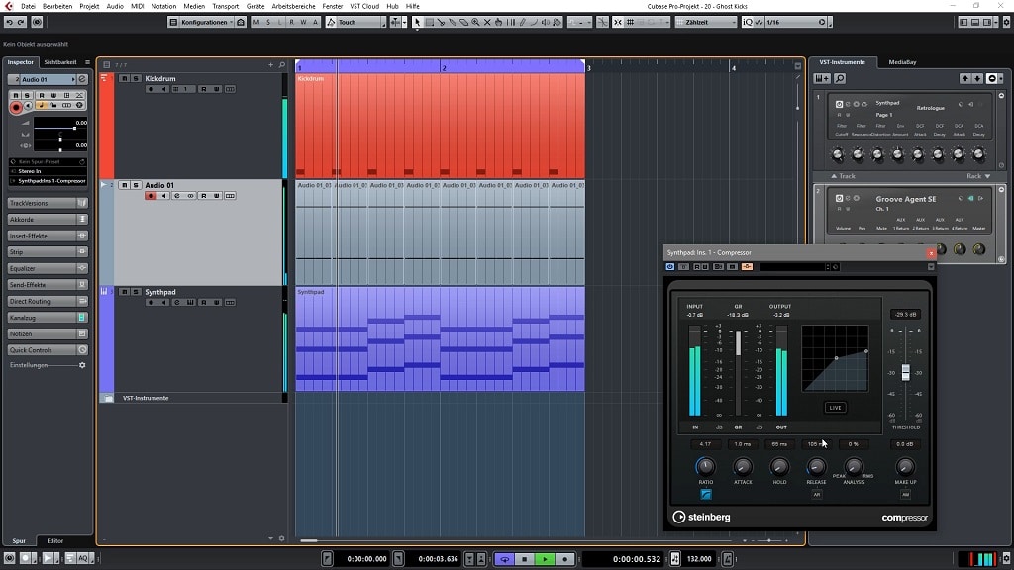Click the add instrument icon in VST rack

pyautogui.click(x=822, y=79)
